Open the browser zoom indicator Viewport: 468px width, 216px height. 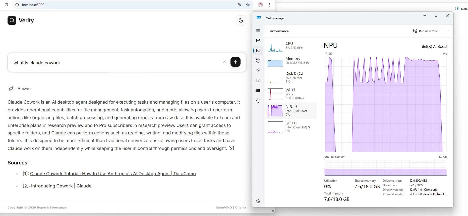point(240,5)
